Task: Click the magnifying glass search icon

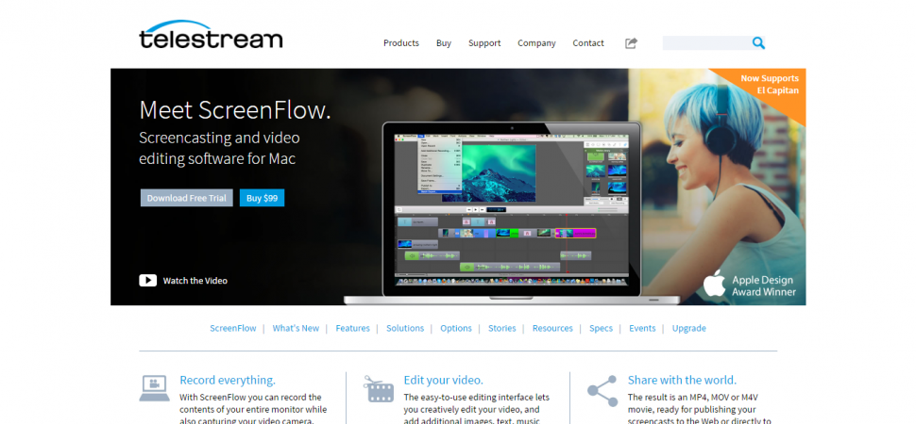Action: (x=758, y=42)
